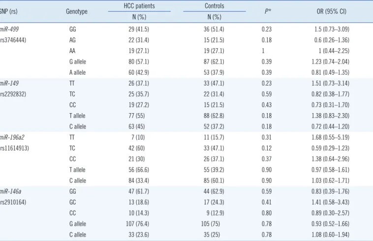Click the P* column header
The width and height of the screenshot is (373, 241).
[x=268, y=11]
